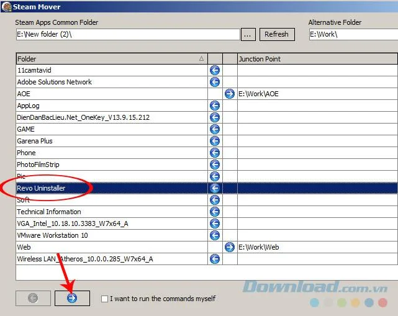This screenshot has width=398, height=316.
Task: Select the 11camtavid folder row
Action: tap(111, 70)
